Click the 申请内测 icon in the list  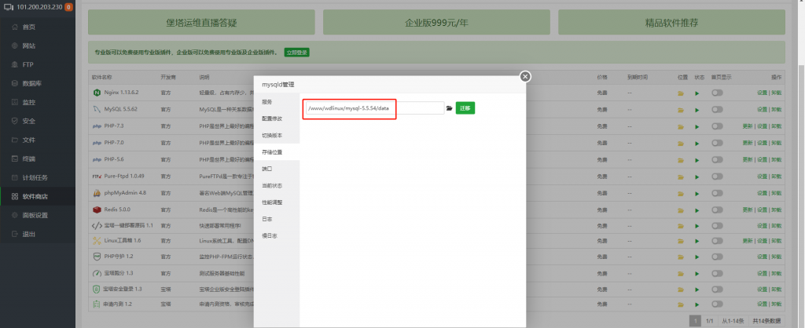(x=96, y=304)
